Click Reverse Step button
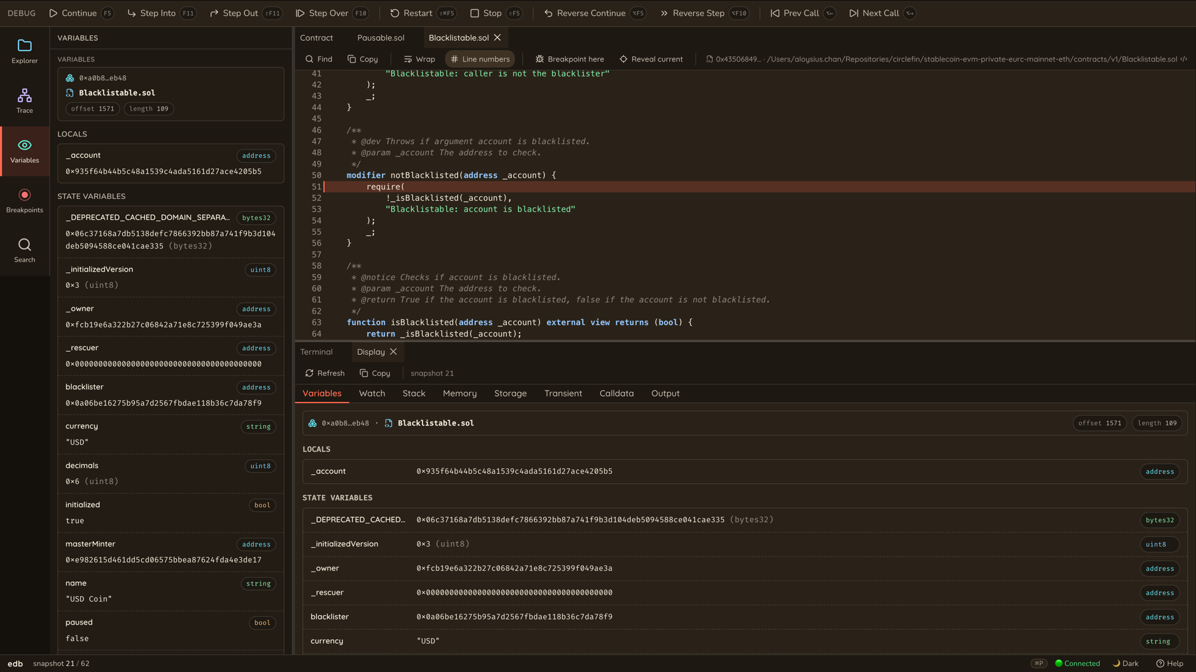The image size is (1196, 672). point(704,13)
